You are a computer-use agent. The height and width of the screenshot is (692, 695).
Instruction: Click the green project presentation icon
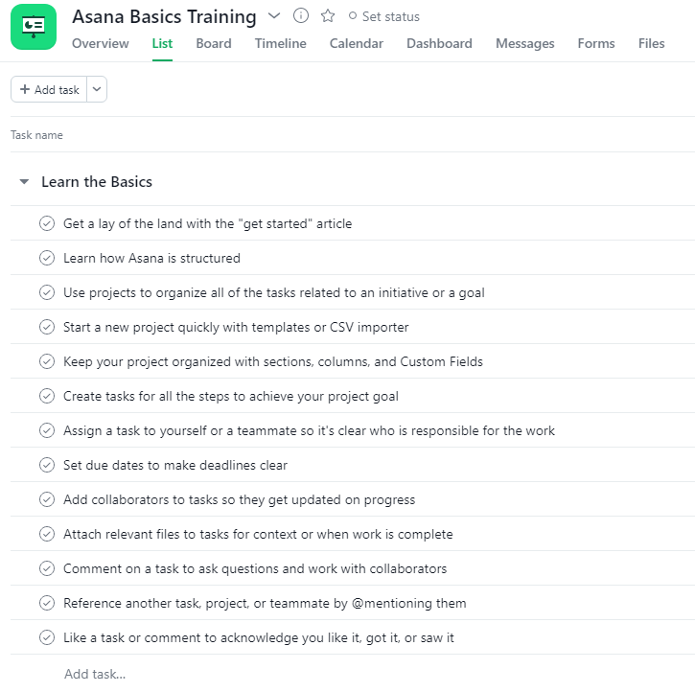pos(34,27)
